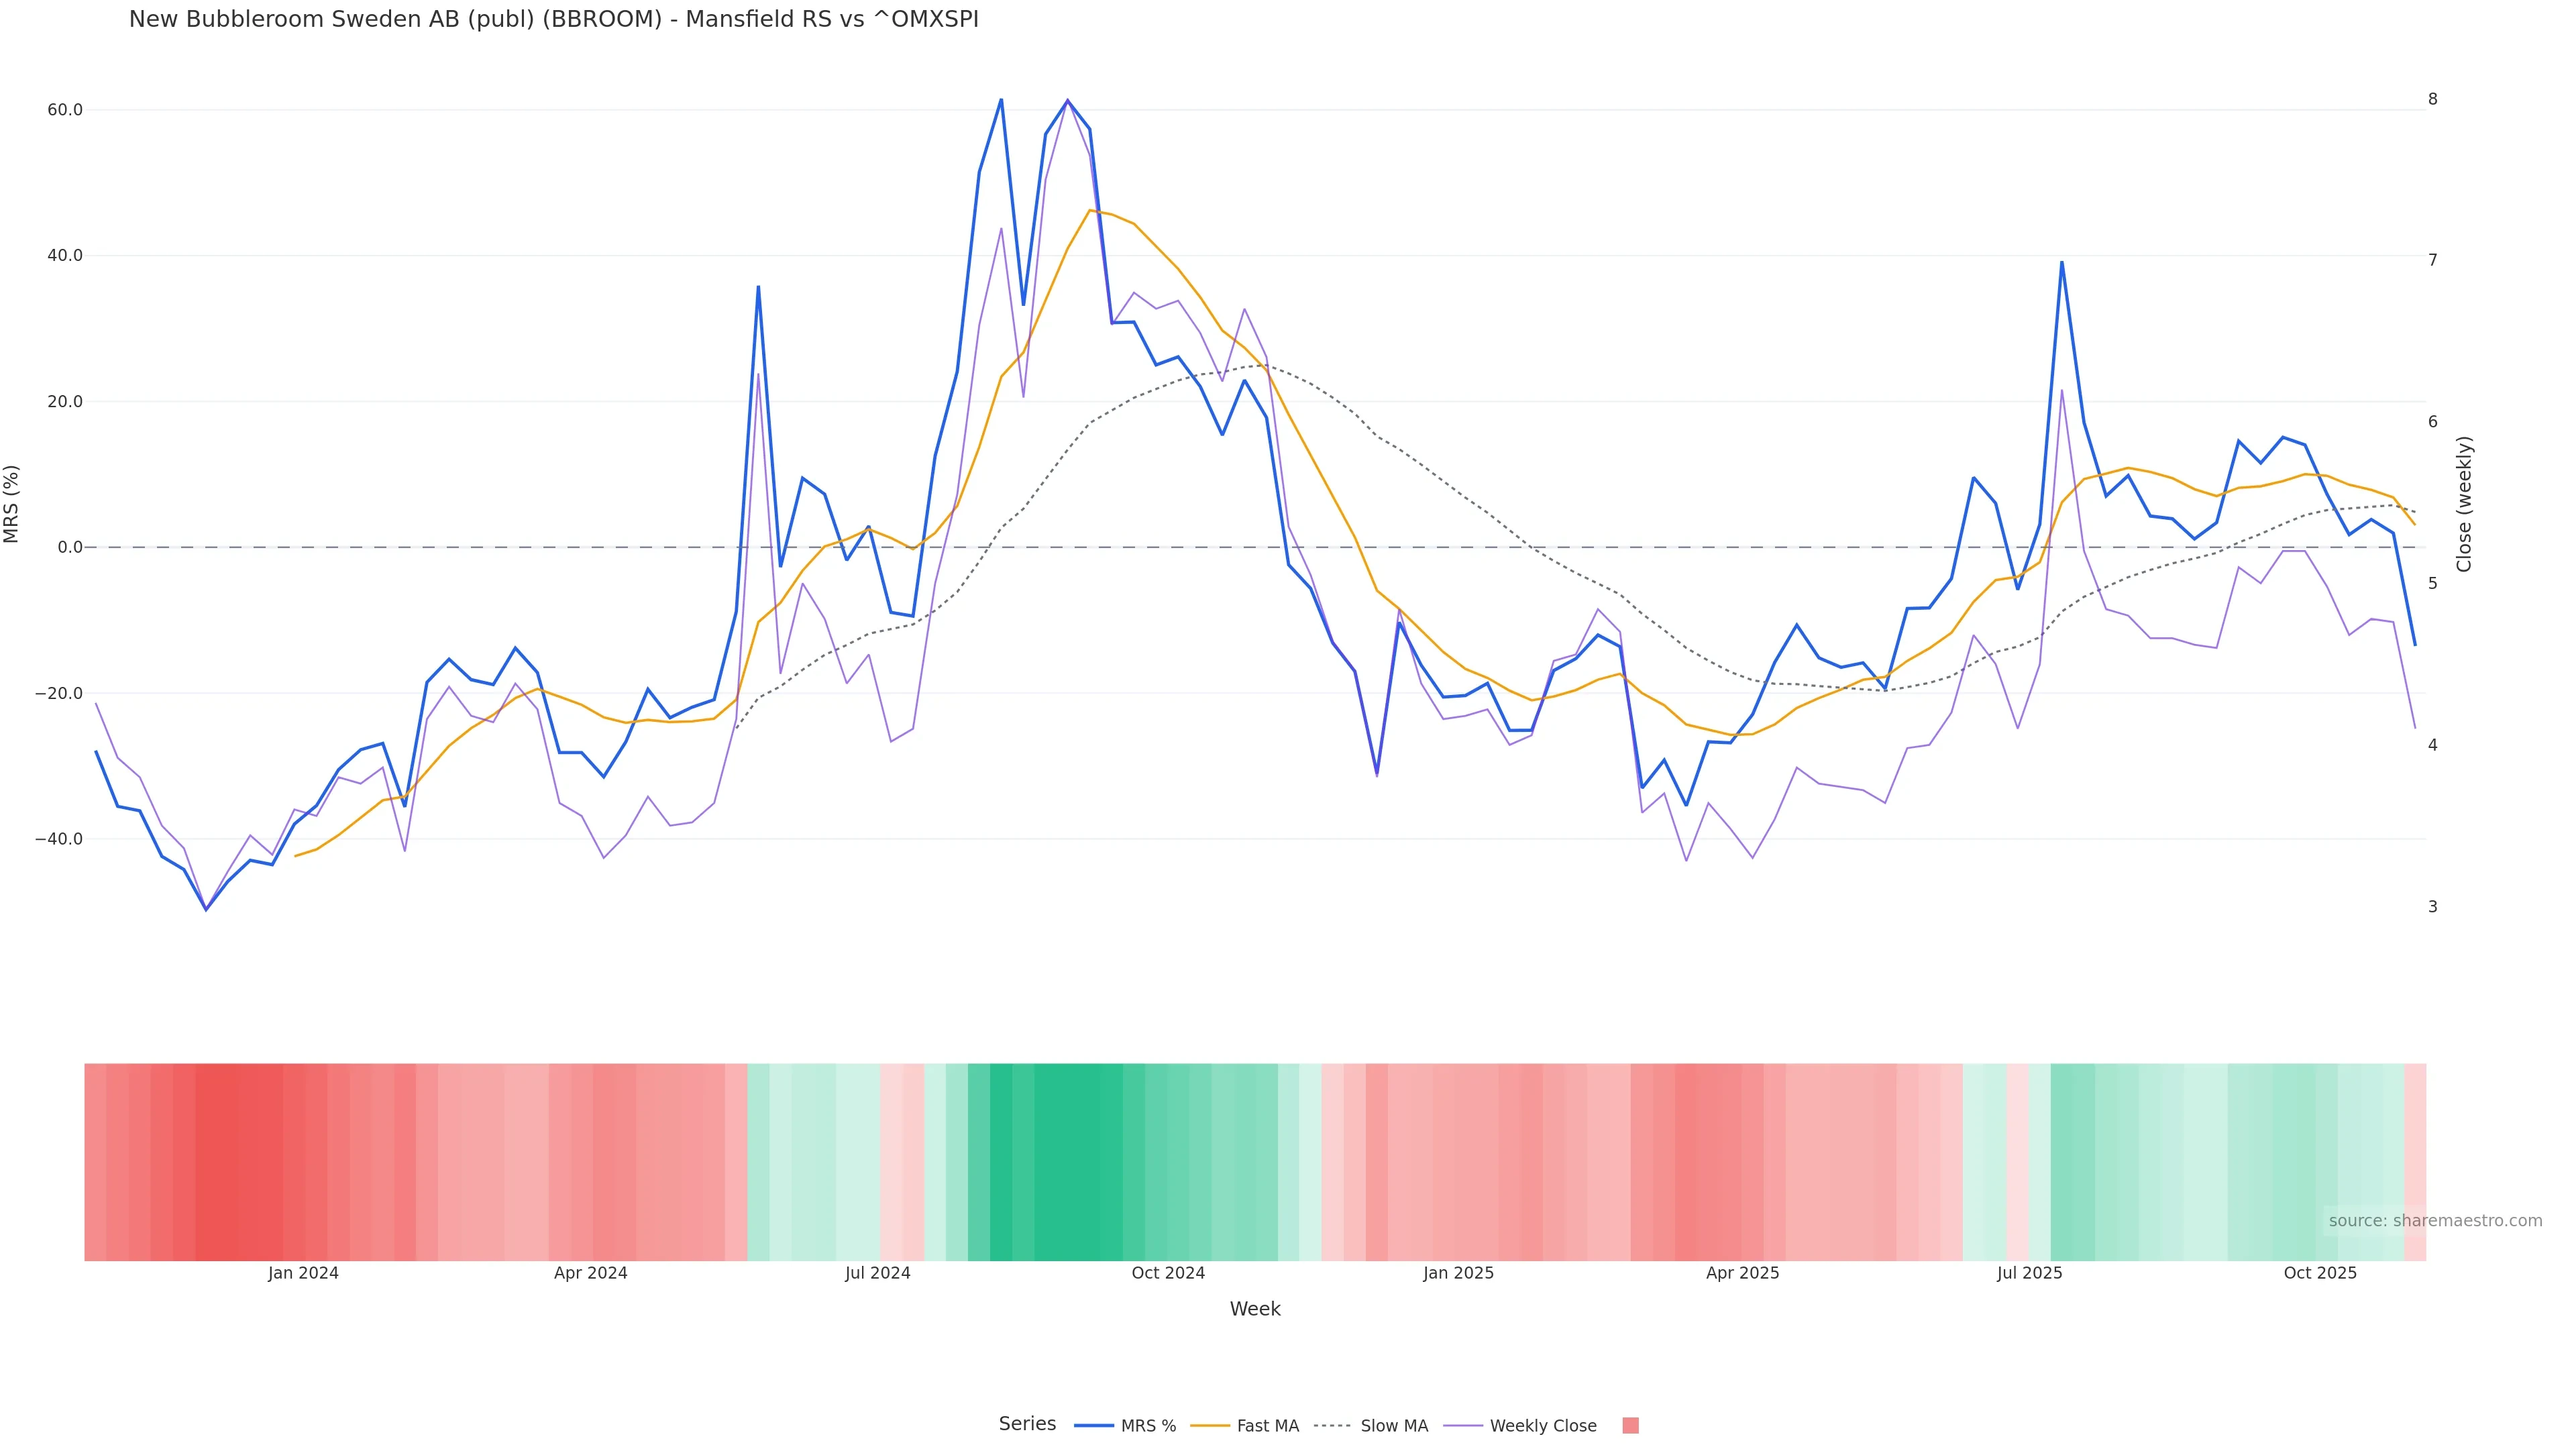
Task: Click the chart title BBROOM Mansfield RS
Action: 553,19
